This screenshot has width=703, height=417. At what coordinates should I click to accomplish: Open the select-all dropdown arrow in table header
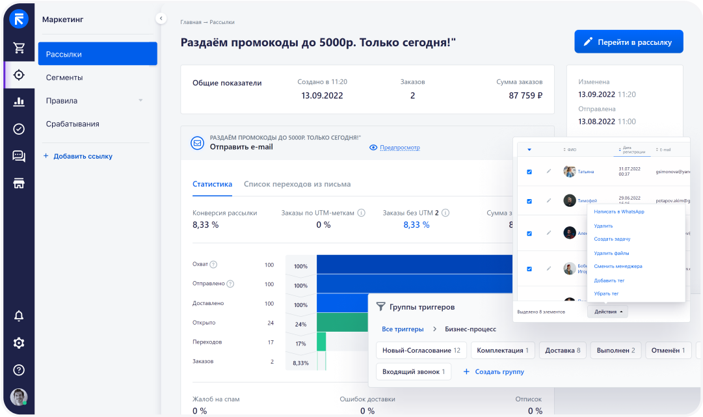point(529,150)
